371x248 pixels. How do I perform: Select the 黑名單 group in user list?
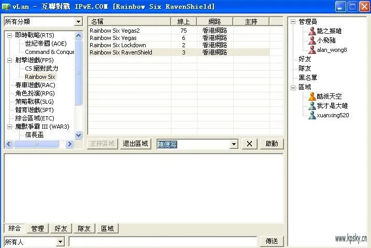[308, 78]
